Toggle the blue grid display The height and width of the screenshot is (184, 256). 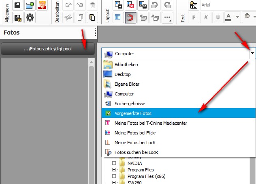pos(118,17)
